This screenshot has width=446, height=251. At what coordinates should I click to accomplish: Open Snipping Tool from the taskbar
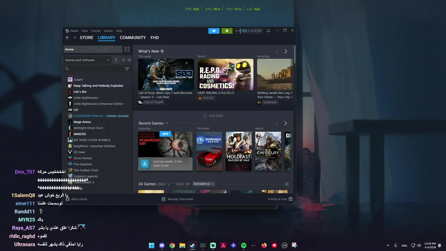pyautogui.click(x=294, y=245)
